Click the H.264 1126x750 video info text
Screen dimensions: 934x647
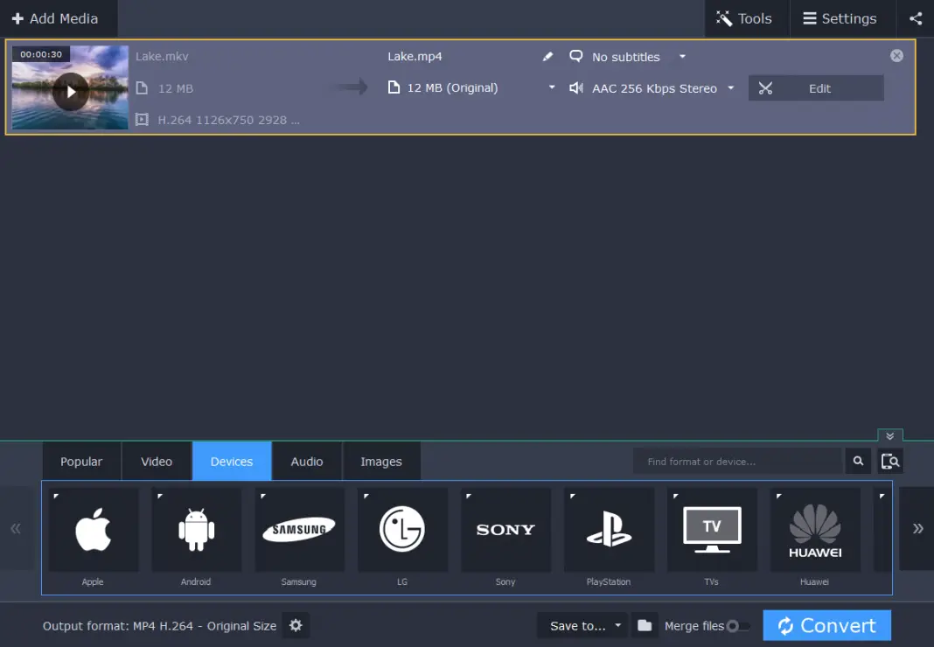(x=229, y=120)
